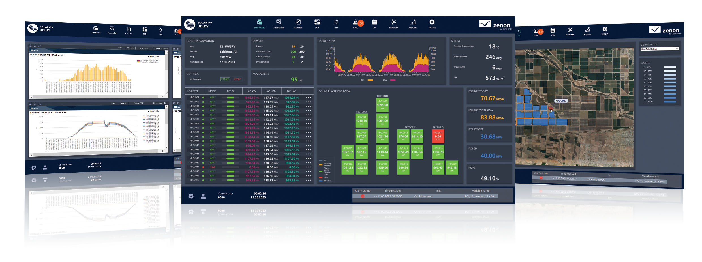702x262 pixels.
Task: Click the MODE column header
Action: 212,91
